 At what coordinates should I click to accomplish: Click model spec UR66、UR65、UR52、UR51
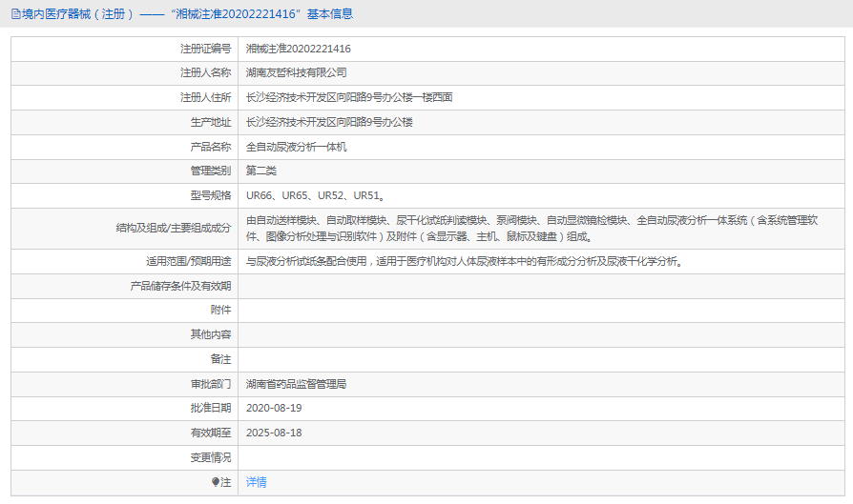tap(316, 195)
